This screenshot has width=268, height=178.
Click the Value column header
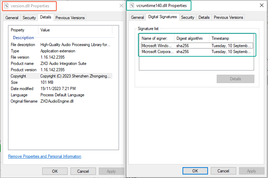(x=75, y=30)
